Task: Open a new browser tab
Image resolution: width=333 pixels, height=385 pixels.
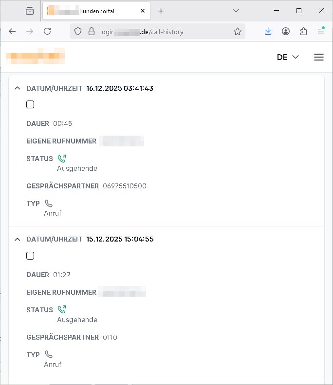Action: click(161, 11)
